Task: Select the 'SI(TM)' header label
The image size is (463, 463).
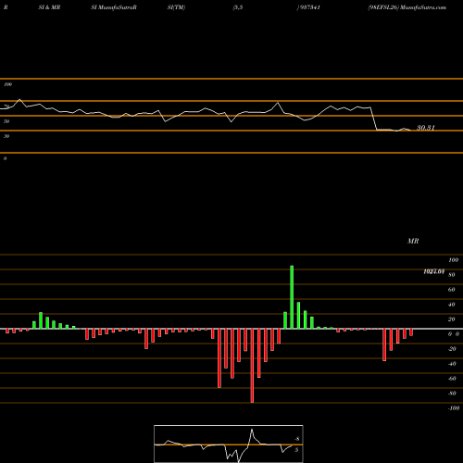Action: pyautogui.click(x=176, y=7)
